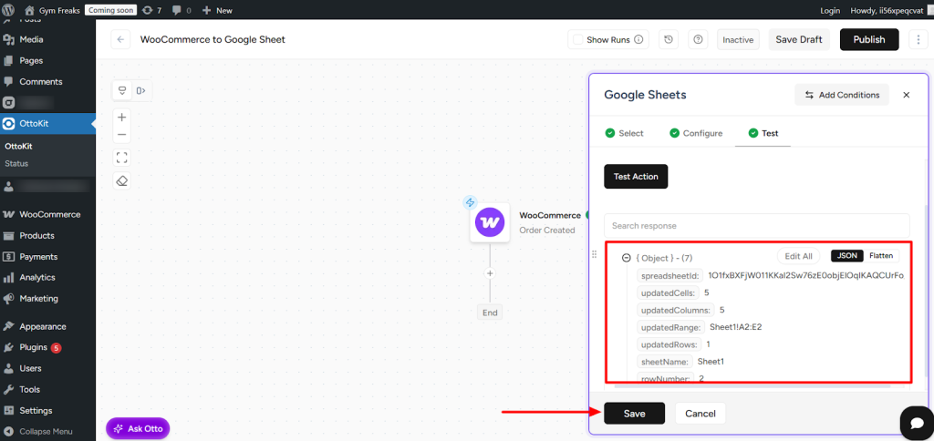Click the WooCommerce trigger node icon
This screenshot has height=441, width=934.
click(490, 221)
